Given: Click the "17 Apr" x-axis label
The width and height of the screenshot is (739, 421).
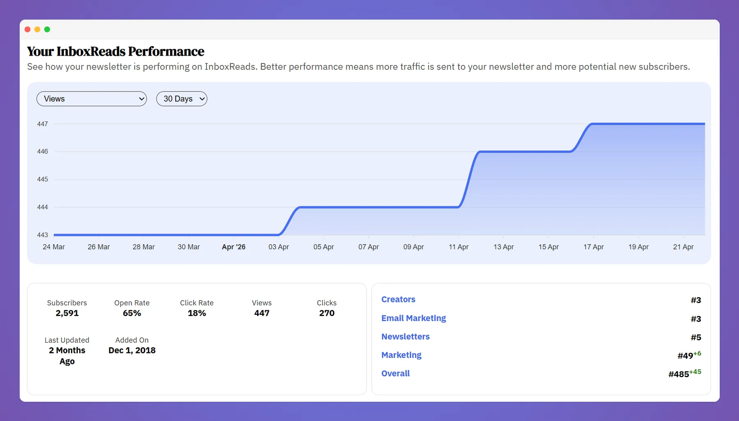Looking at the screenshot, I should coord(594,247).
